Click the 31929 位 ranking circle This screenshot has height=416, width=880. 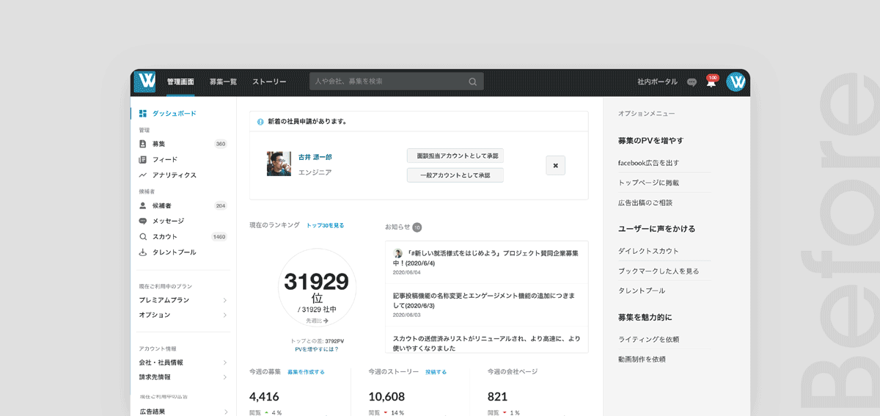tap(317, 288)
